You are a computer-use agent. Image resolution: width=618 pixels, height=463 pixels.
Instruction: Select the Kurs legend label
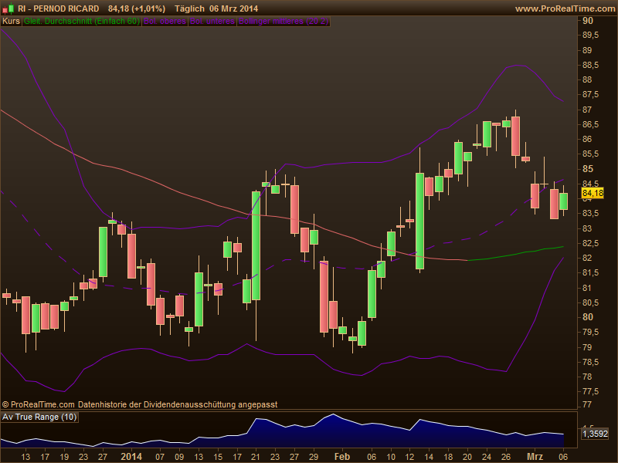click(x=11, y=21)
